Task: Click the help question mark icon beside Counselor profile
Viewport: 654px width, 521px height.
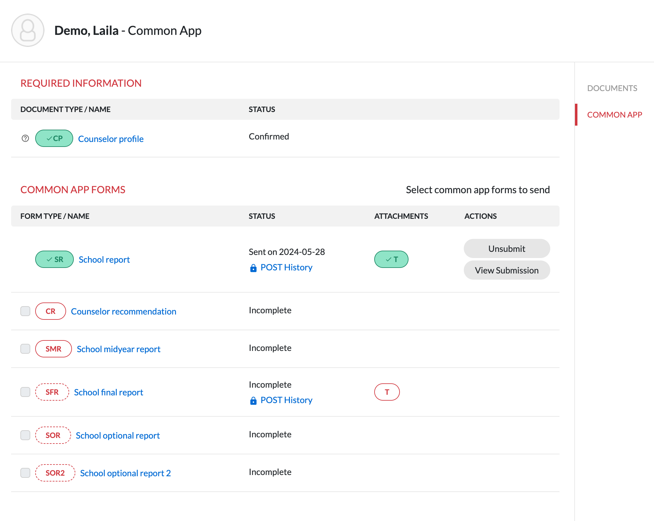Action: point(25,138)
